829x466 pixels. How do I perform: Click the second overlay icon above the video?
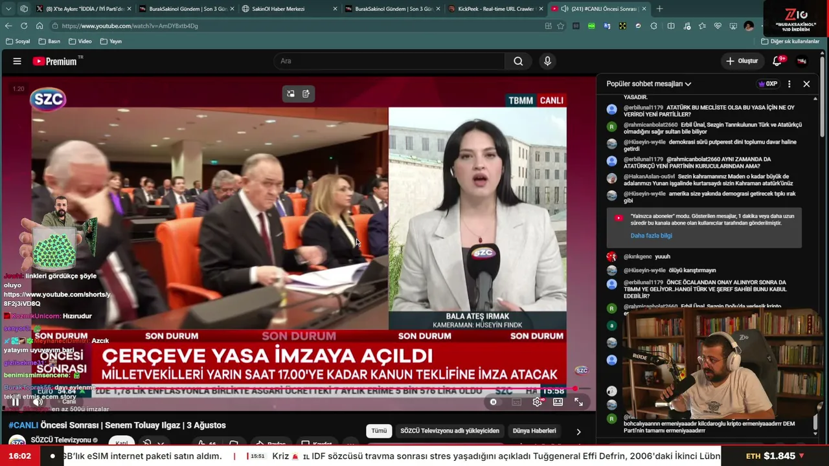coord(306,94)
